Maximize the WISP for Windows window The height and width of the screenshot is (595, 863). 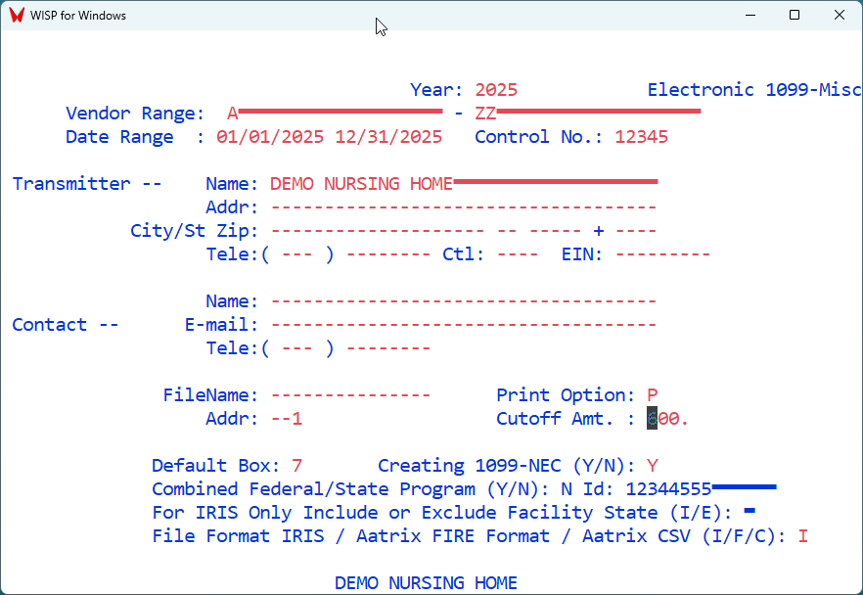tap(795, 16)
